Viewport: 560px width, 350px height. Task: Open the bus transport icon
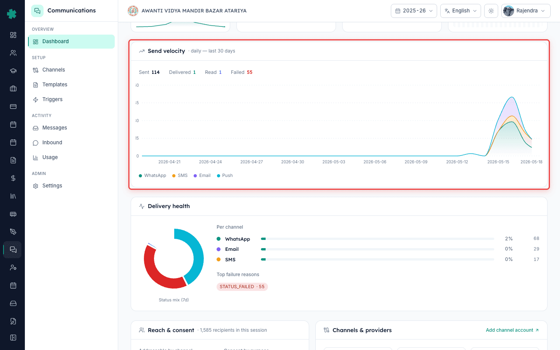(x=13, y=214)
